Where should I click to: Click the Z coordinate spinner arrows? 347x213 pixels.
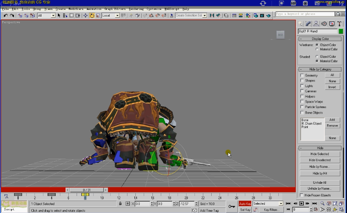pyautogui.click(x=196, y=204)
